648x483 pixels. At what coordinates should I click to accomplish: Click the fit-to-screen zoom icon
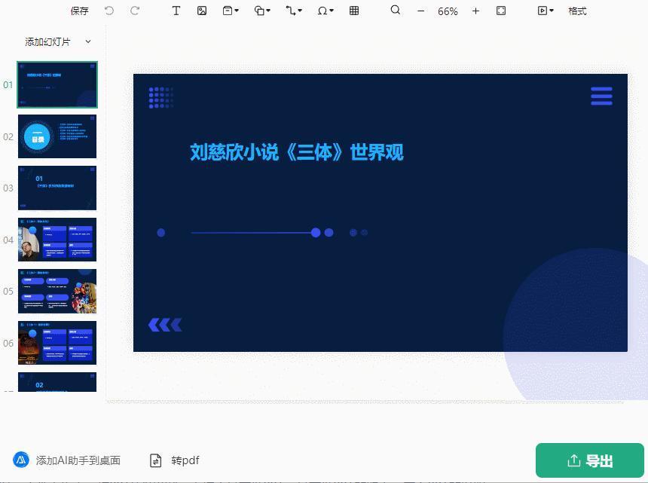[x=500, y=11]
